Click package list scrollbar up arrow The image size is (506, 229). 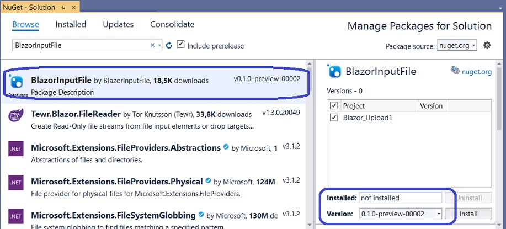coord(309,63)
